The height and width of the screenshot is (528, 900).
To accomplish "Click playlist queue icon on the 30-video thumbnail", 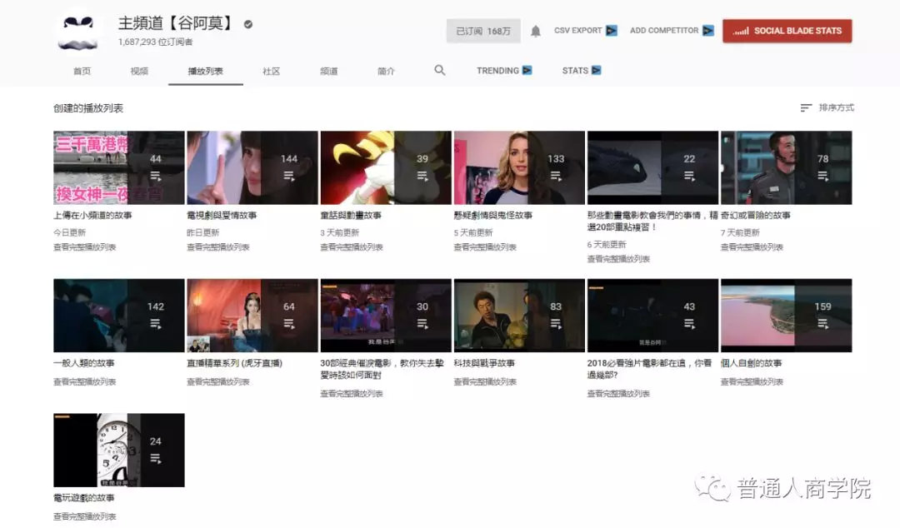I will 422,324.
